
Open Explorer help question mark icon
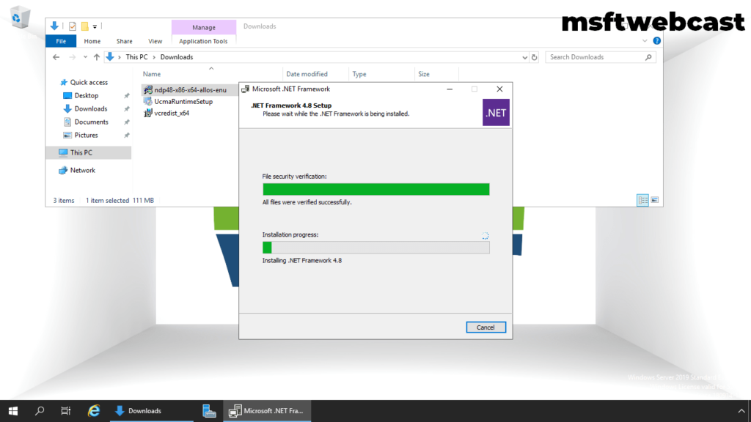pyautogui.click(x=656, y=41)
